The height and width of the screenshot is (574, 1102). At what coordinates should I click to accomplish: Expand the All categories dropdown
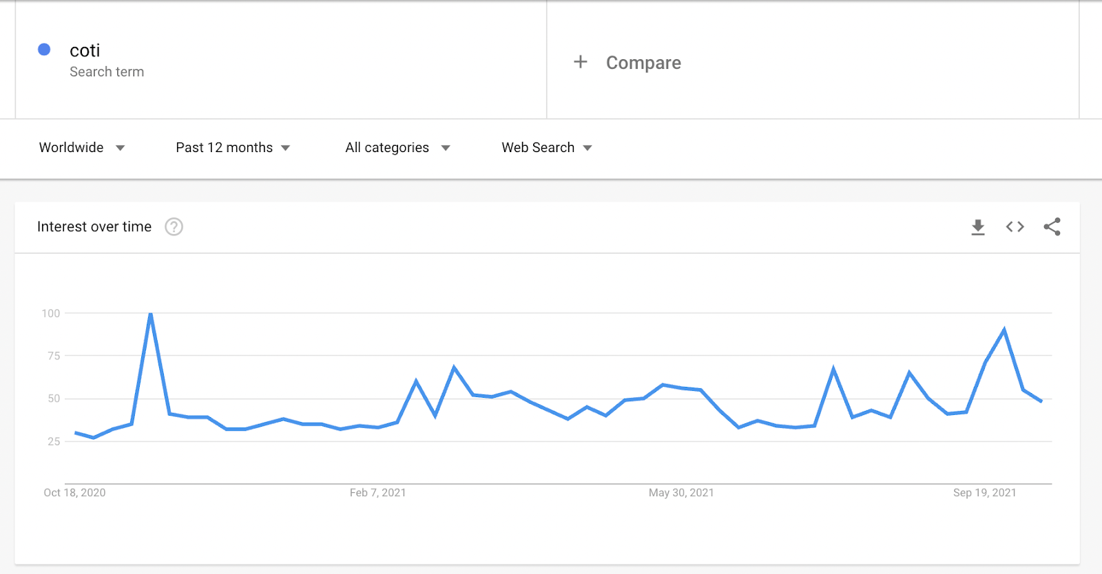(x=397, y=148)
